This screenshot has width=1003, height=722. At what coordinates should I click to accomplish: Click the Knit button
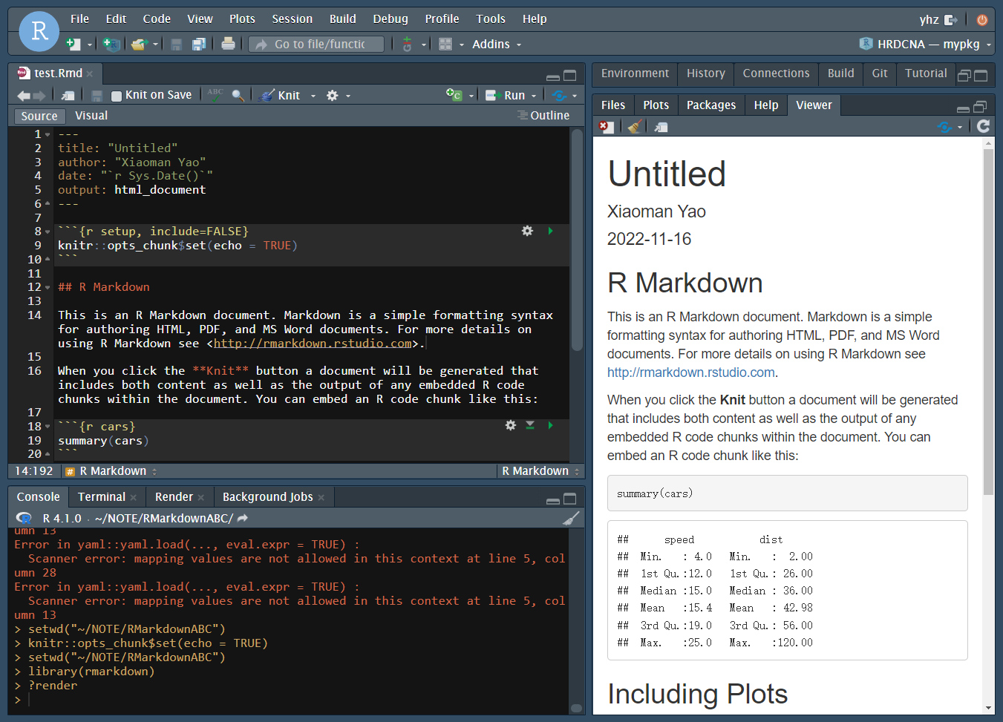tap(281, 95)
